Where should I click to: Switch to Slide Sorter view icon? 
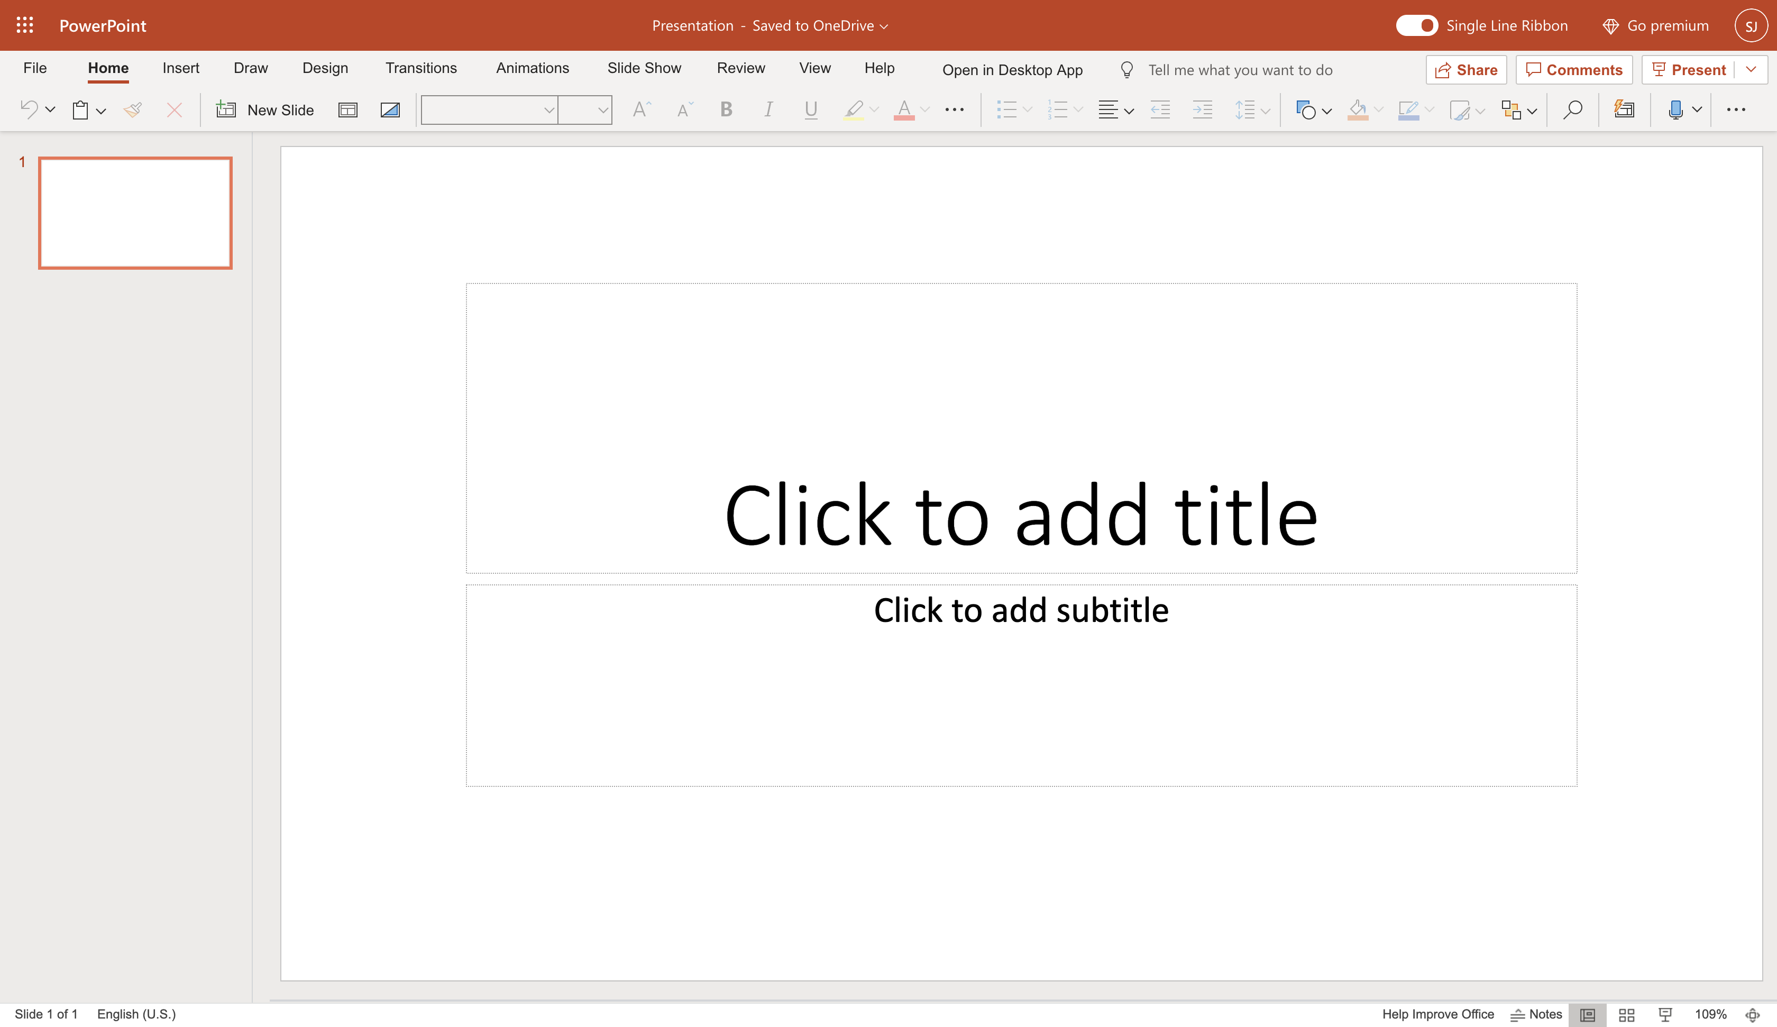[1626, 1014]
